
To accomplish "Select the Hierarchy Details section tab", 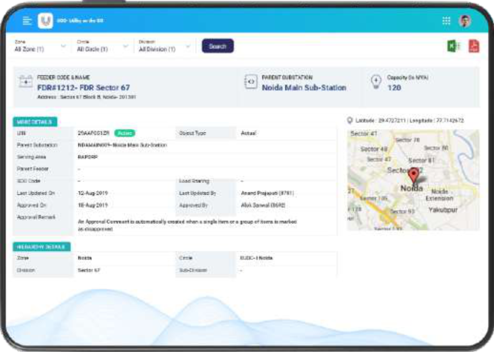I will [41, 247].
